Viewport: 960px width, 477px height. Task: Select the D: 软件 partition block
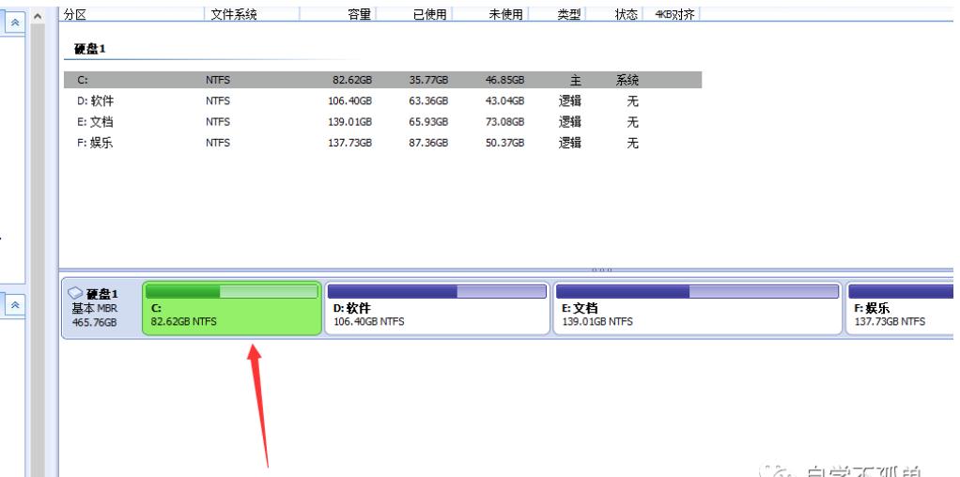click(x=437, y=309)
